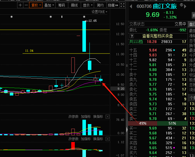Click 改参数 in volume panel
This screenshot has width=195, height=157.
tap(73, 116)
